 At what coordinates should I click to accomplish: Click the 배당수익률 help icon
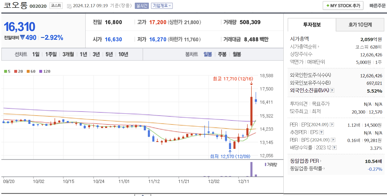pyautogui.click(x=334, y=147)
